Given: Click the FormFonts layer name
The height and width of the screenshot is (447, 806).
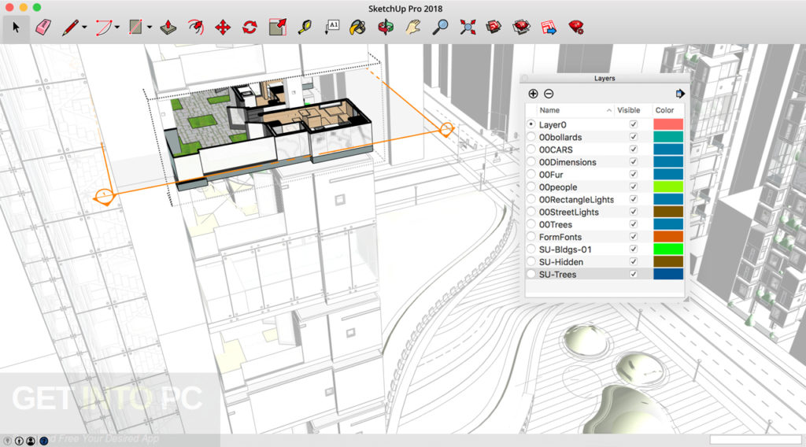Looking at the screenshot, I should (x=560, y=237).
